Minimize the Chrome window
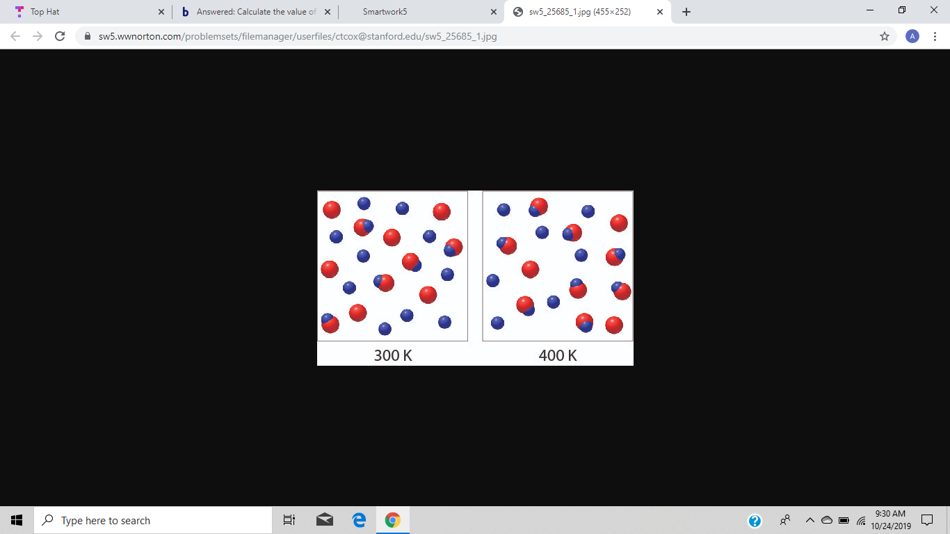 (x=870, y=10)
